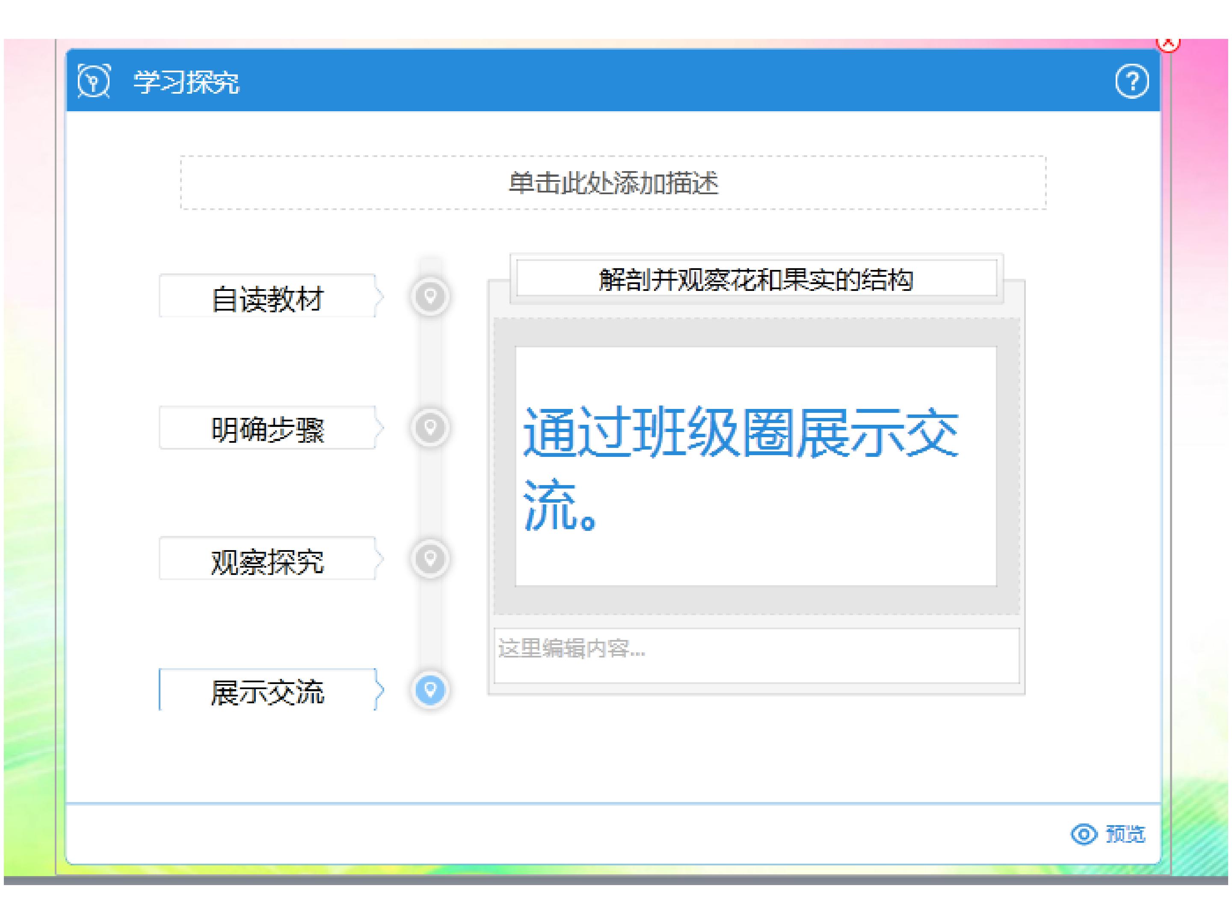Click 单击此处添加描述 description field
1232x924 pixels.
(x=613, y=183)
